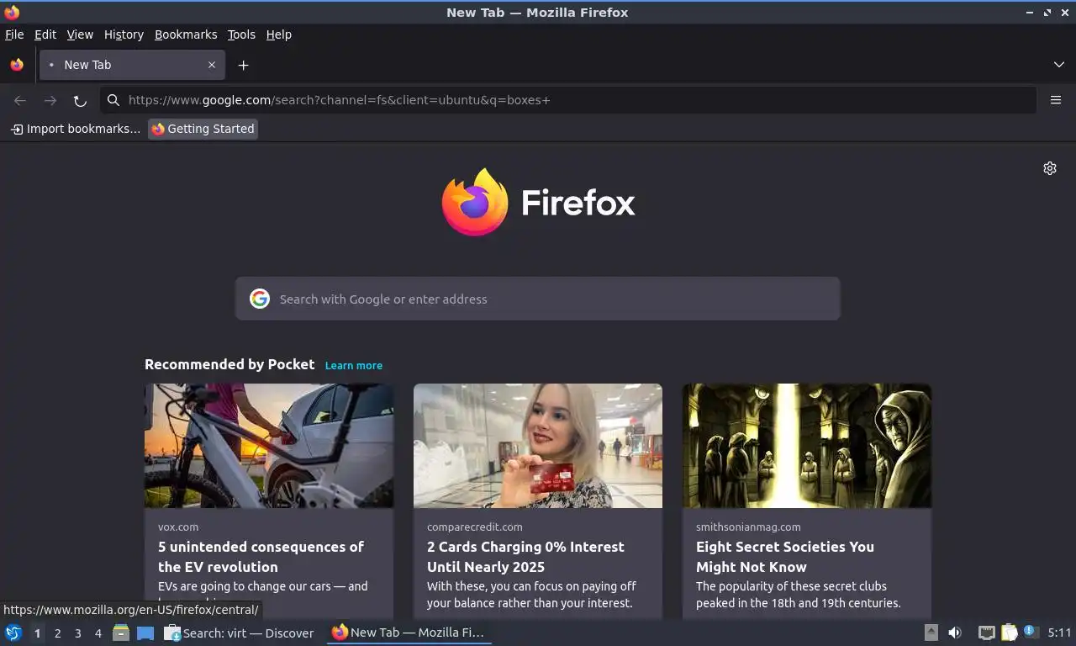The image size is (1076, 646).
Task: Click headline 5 unintended consequences of the EV revolution
Action: pyautogui.click(x=261, y=557)
